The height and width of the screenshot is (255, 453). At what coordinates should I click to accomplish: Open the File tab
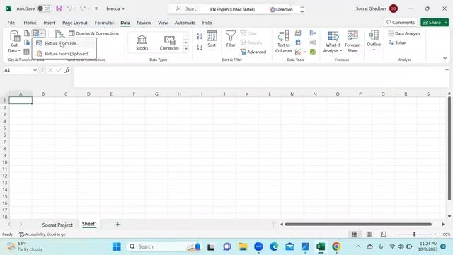click(11, 23)
